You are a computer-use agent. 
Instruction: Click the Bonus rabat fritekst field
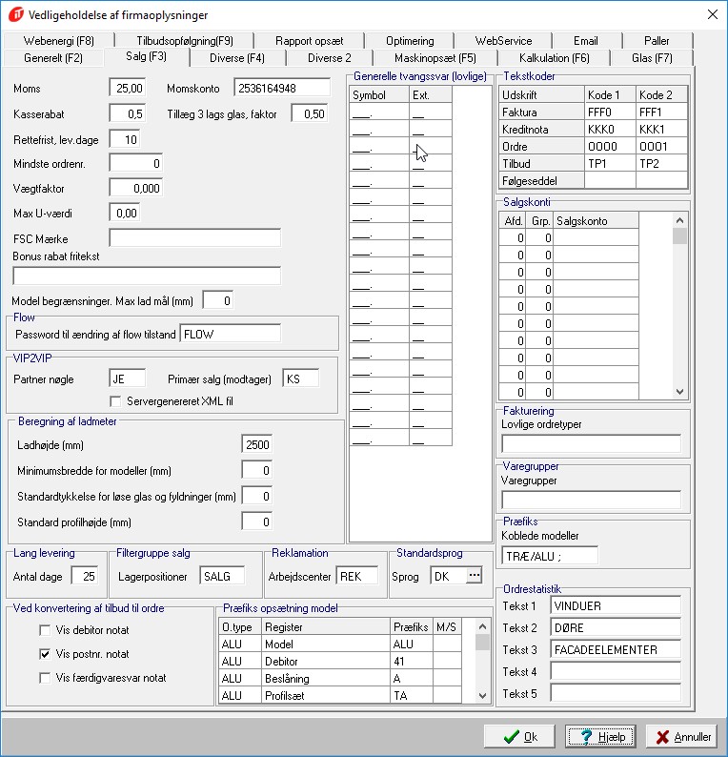[x=147, y=276]
